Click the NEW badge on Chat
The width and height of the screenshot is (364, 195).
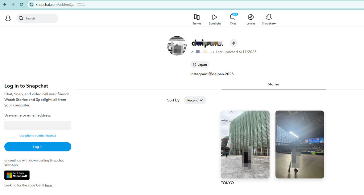(x=235, y=14)
